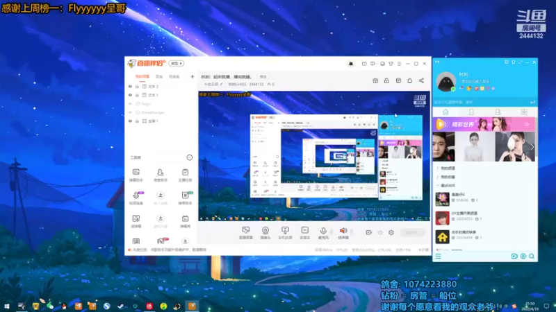Click the gift box icon above the preview

[375, 80]
